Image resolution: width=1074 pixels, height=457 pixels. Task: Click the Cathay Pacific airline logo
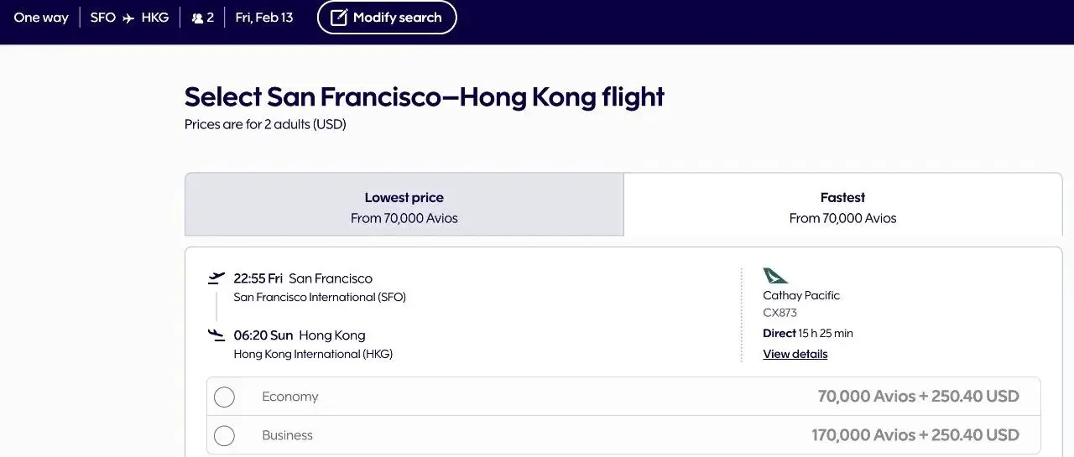pyautogui.click(x=774, y=276)
